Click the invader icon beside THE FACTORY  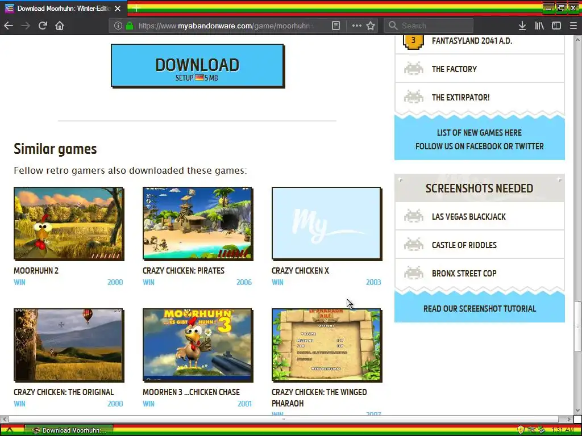tap(414, 69)
